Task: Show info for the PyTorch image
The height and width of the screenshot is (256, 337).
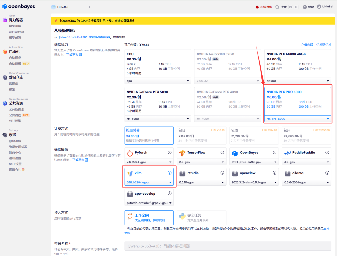Action: [x=169, y=152]
